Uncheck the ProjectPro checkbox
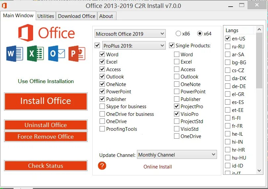Screen dimensions: 268x189 tap(177, 106)
